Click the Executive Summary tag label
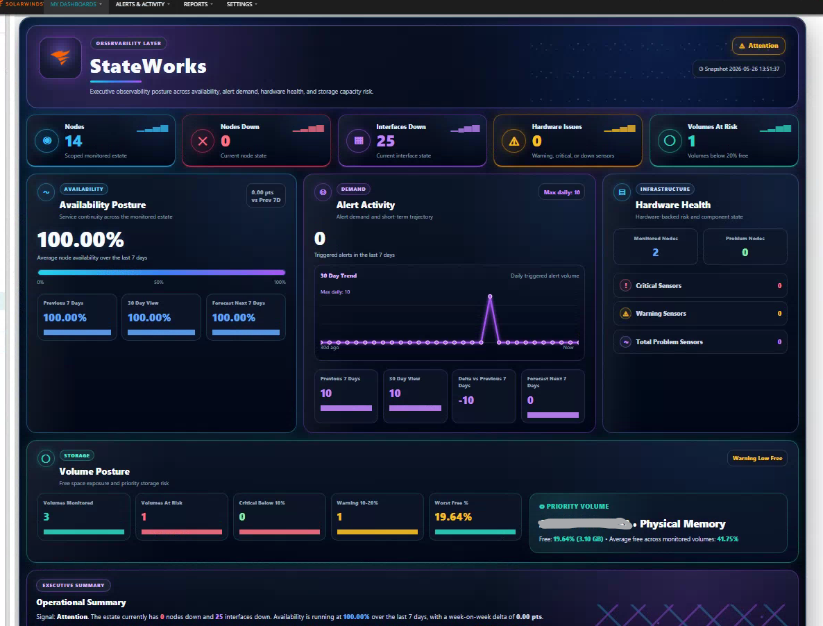823x626 pixels. click(74, 585)
